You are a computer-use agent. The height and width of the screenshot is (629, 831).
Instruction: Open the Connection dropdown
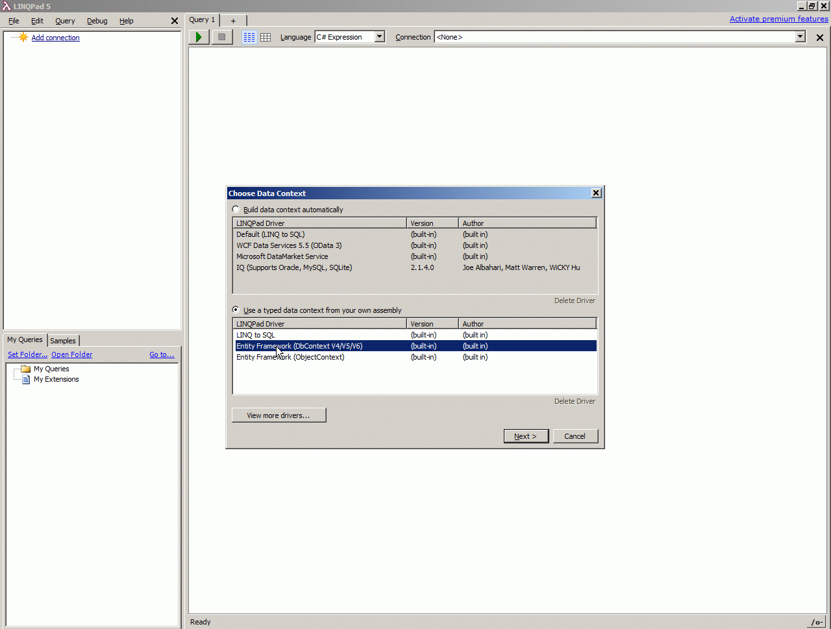click(x=800, y=37)
